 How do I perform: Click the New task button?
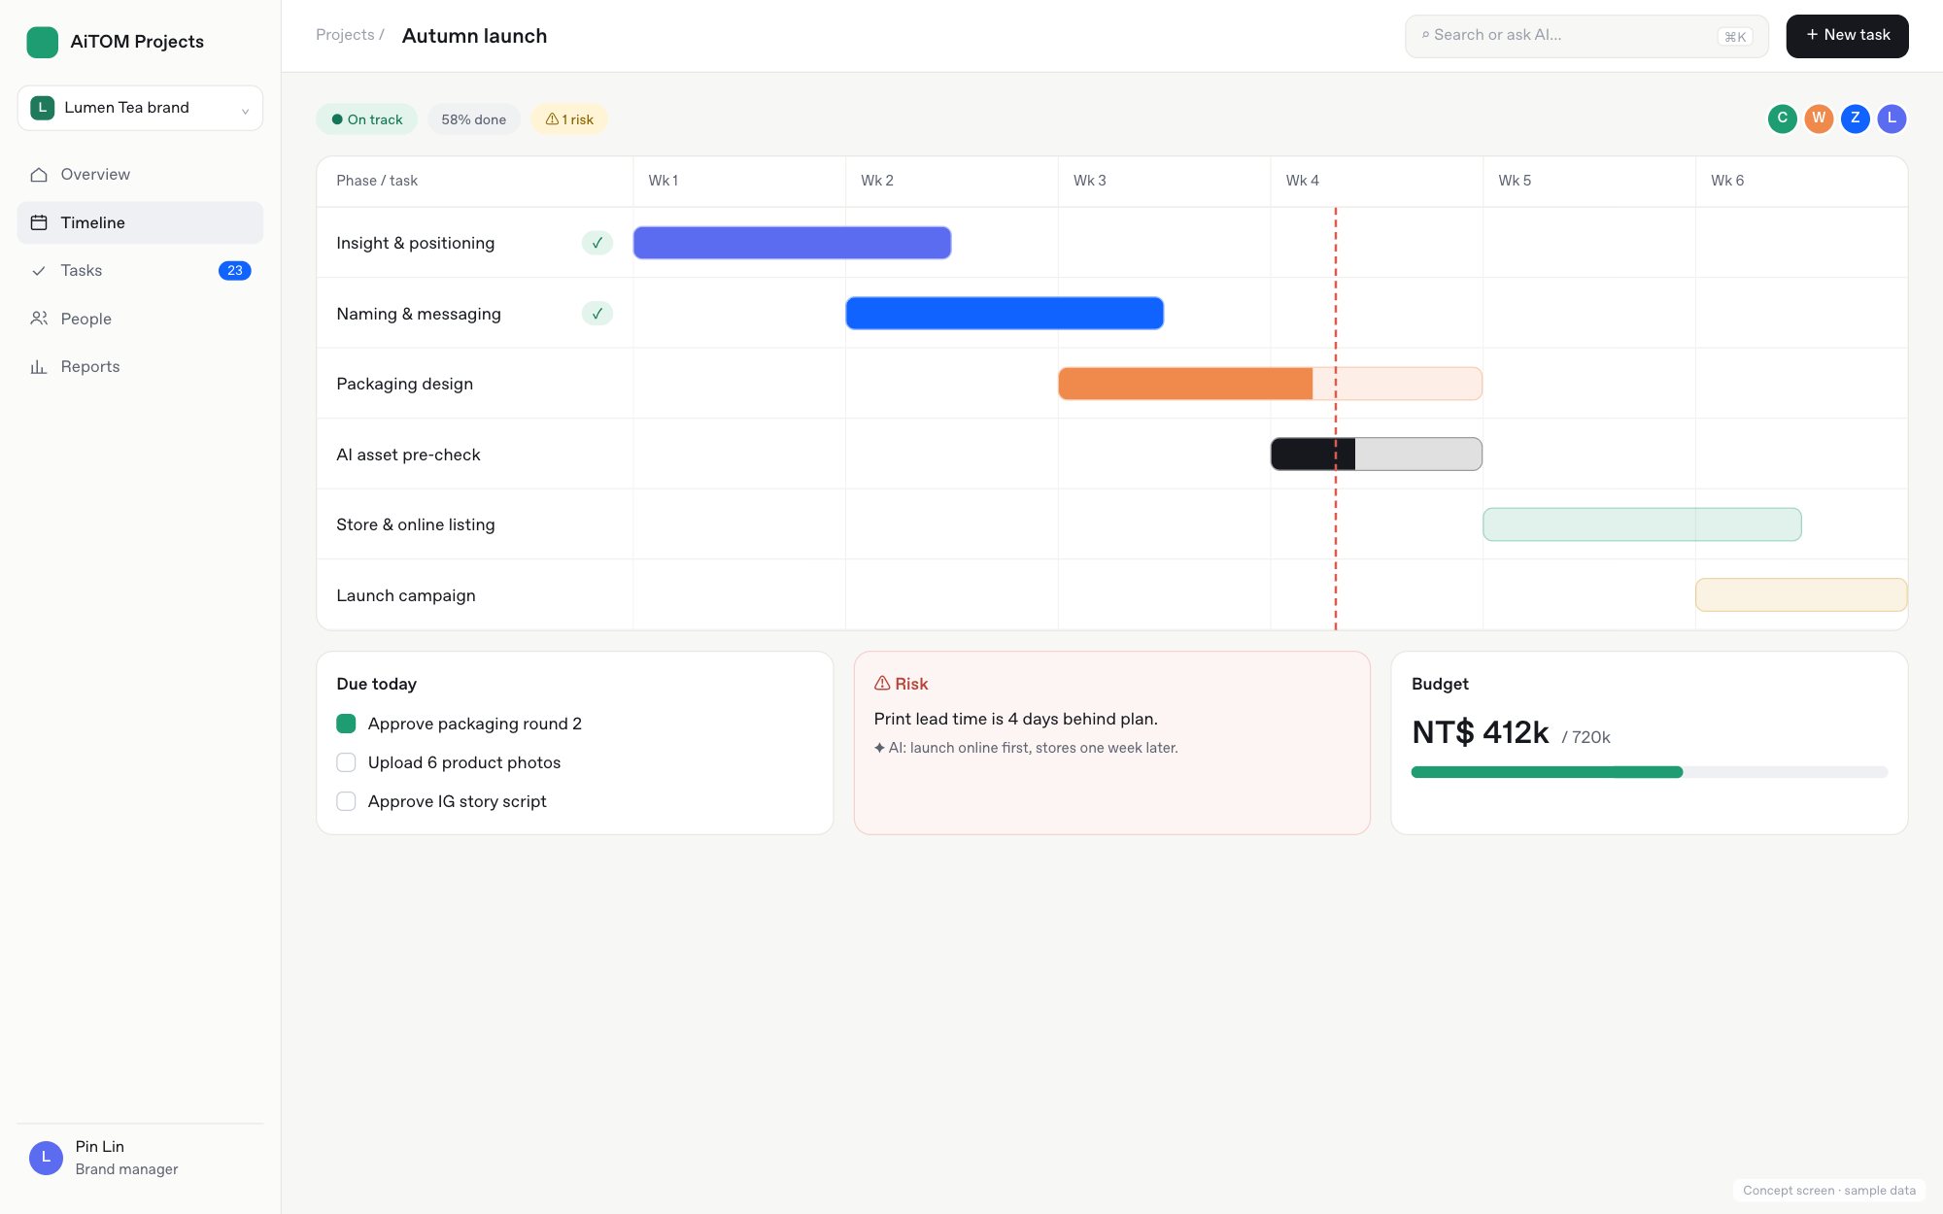tap(1847, 36)
